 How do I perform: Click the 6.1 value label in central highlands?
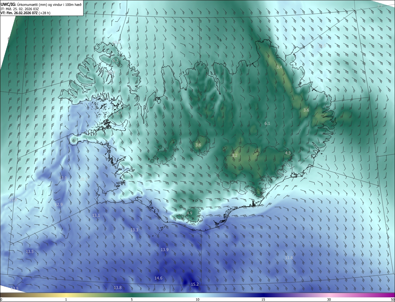pos(267,124)
